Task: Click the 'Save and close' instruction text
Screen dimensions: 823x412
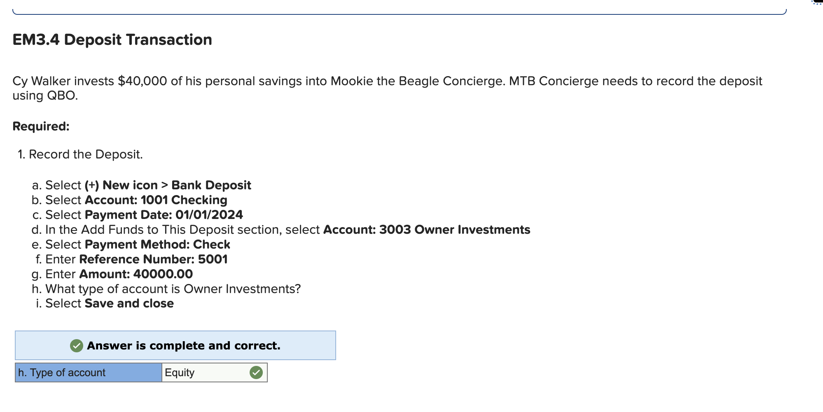Action: (x=129, y=303)
